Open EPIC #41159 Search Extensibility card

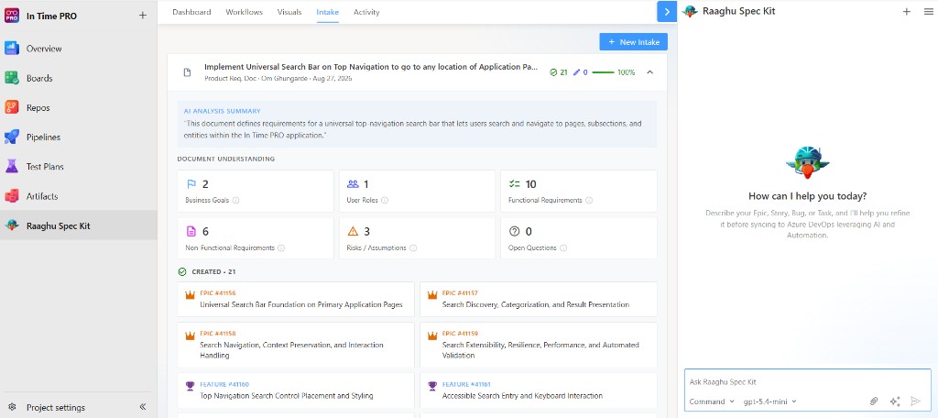539,345
